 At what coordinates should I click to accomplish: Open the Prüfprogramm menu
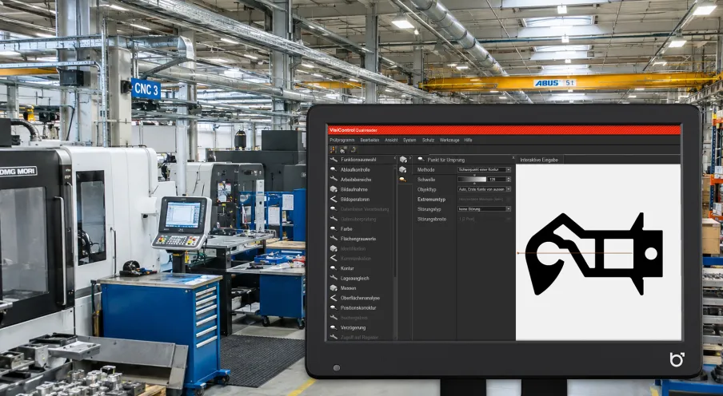pyautogui.click(x=342, y=140)
